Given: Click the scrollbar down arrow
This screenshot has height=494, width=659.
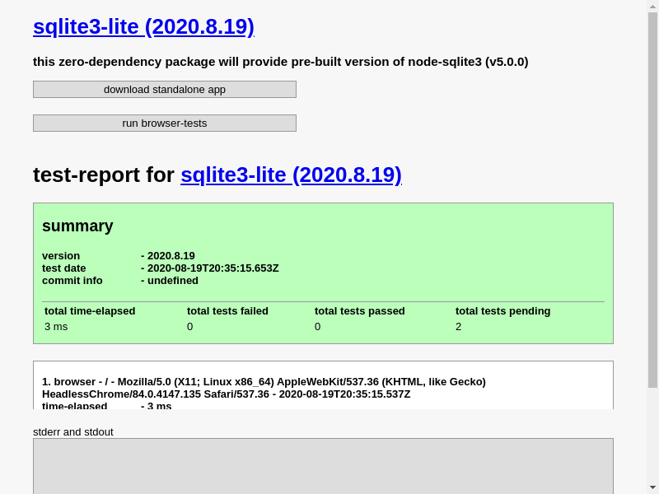Looking at the screenshot, I should [x=652, y=488].
